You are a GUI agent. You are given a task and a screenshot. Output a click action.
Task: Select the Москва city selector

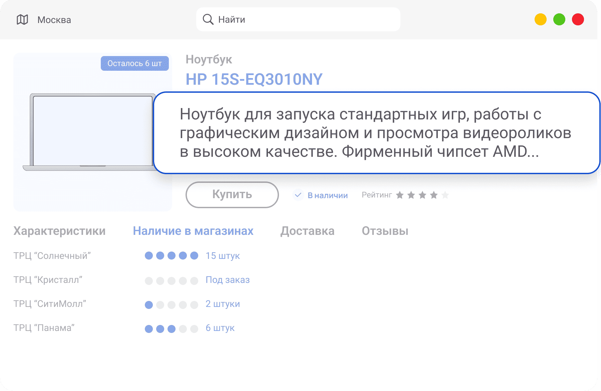[54, 20]
